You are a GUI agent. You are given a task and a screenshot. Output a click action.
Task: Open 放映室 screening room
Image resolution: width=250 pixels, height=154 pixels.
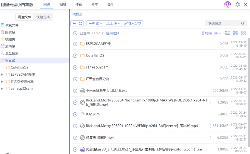click(8, 46)
